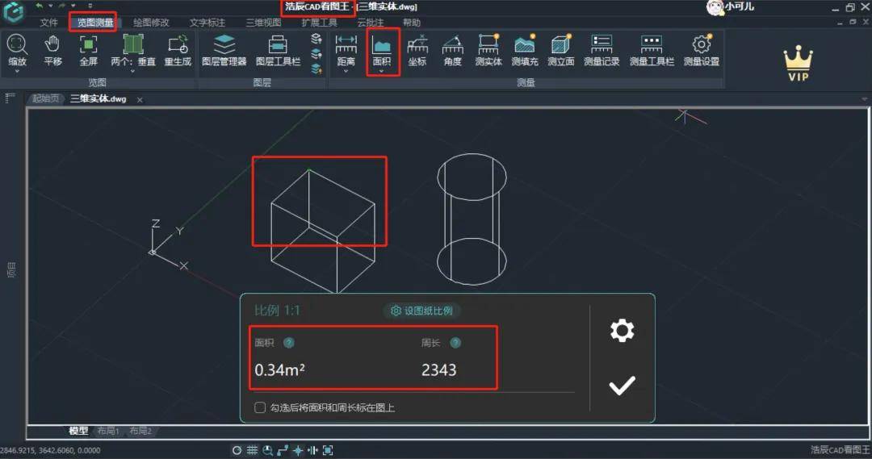The width and height of the screenshot is (872, 459).
Task: Toggle the line-width icon in the status bar
Action: 312,450
